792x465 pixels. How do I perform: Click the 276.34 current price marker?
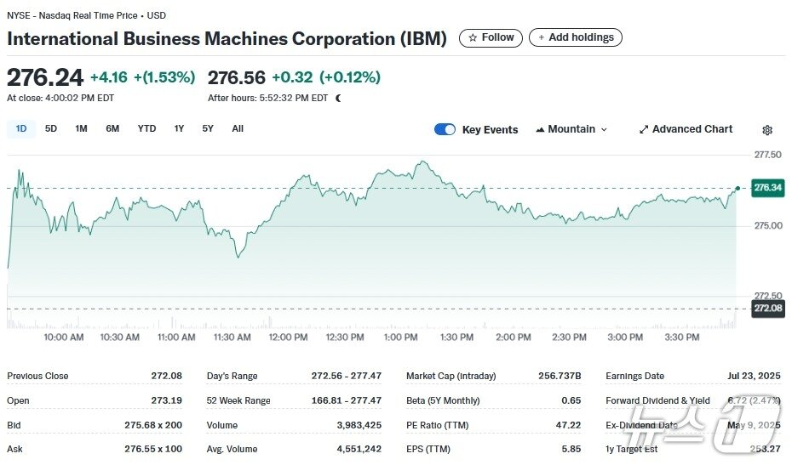pos(768,188)
